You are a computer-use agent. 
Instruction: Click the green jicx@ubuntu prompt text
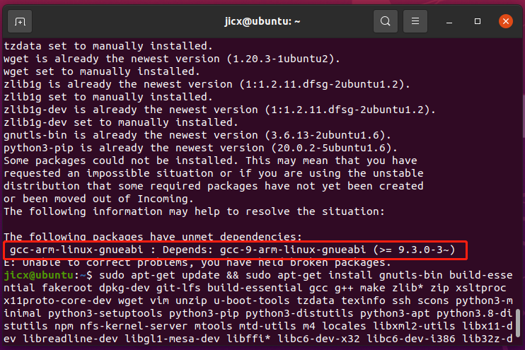coord(38,275)
